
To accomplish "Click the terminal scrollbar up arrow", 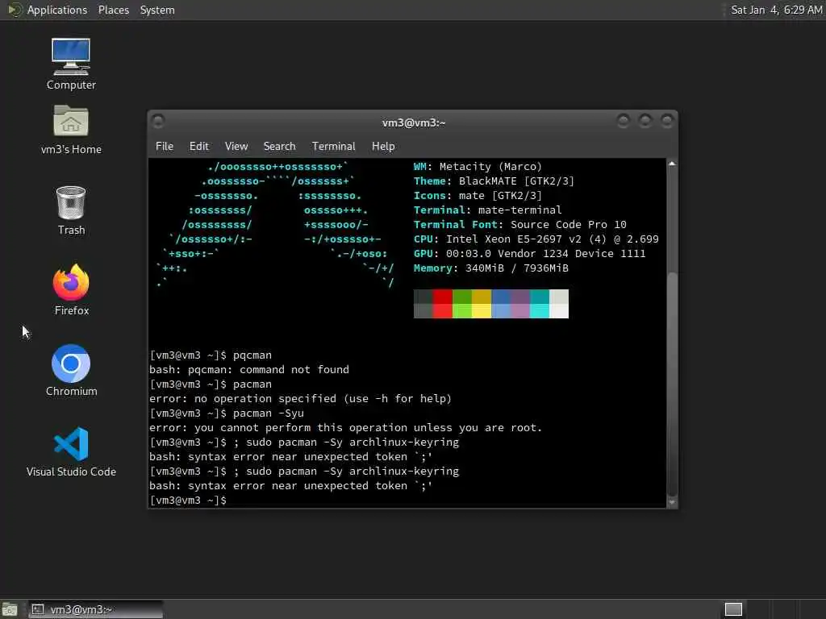I will 672,164.
